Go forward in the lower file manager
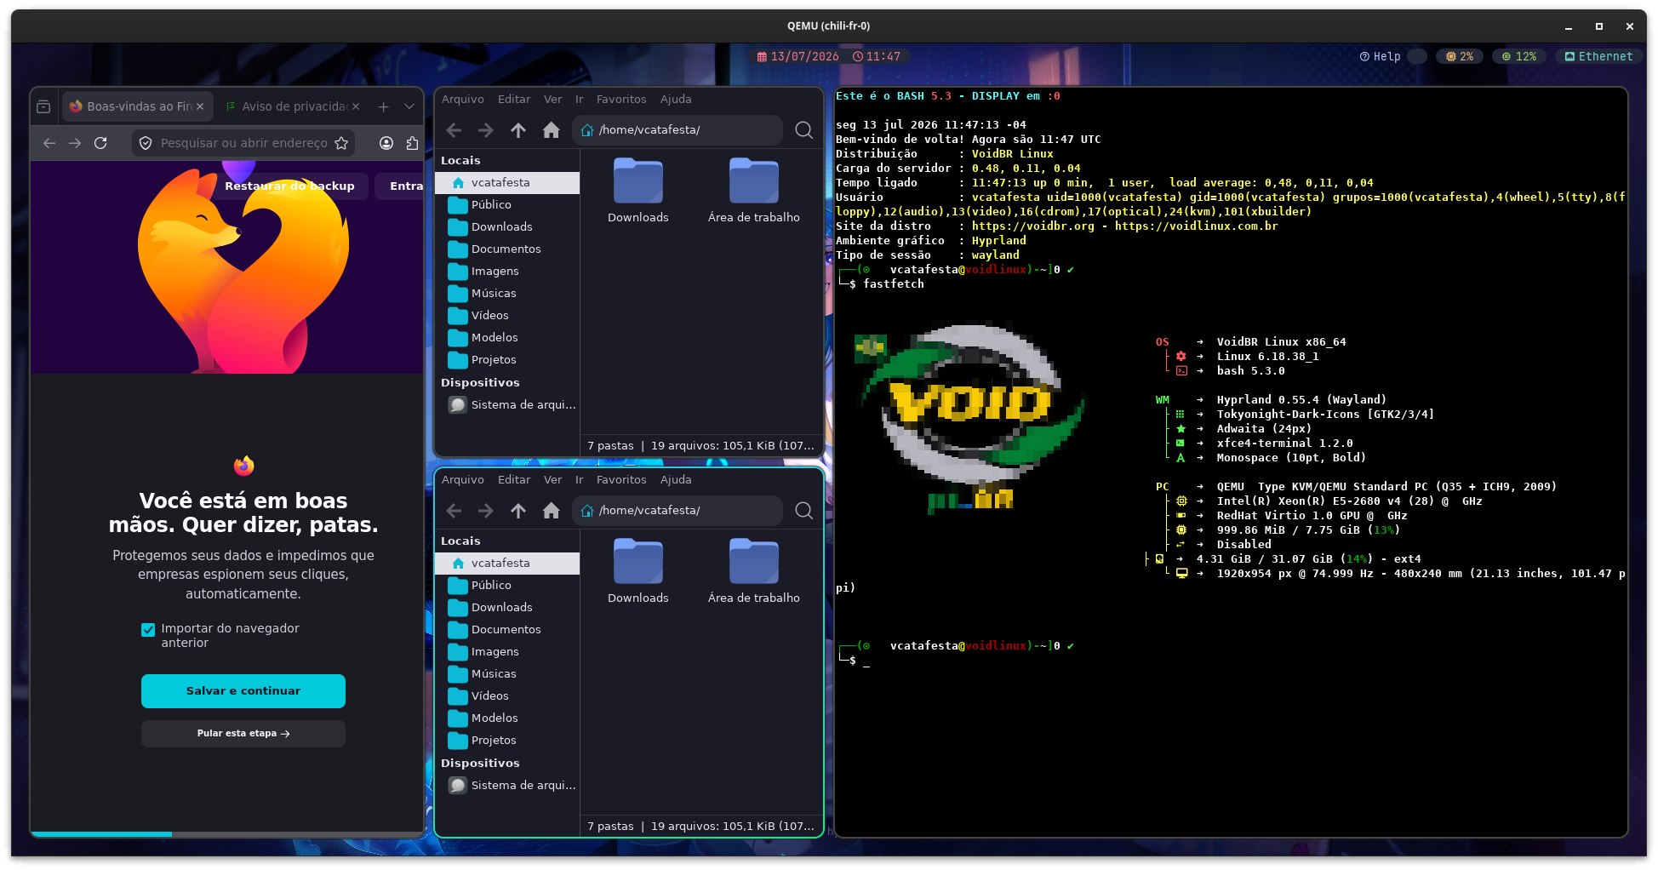Image resolution: width=1658 pixels, height=870 pixels. tap(486, 511)
